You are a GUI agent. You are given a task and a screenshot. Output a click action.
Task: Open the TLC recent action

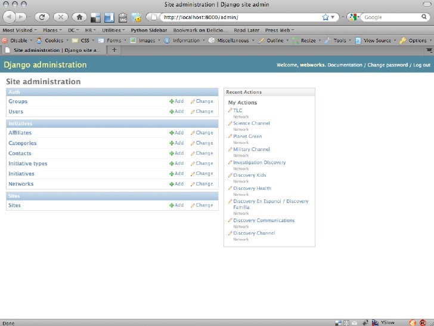click(237, 110)
